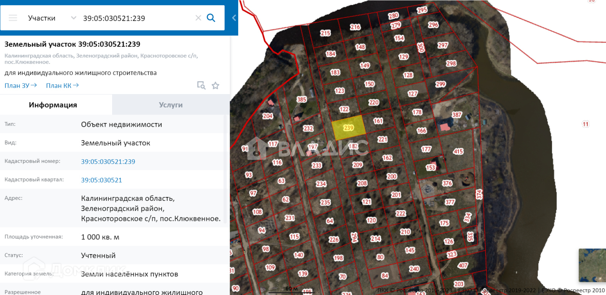Click parcel label 385 on the map
This screenshot has height=295, width=606.
pos(301,99)
